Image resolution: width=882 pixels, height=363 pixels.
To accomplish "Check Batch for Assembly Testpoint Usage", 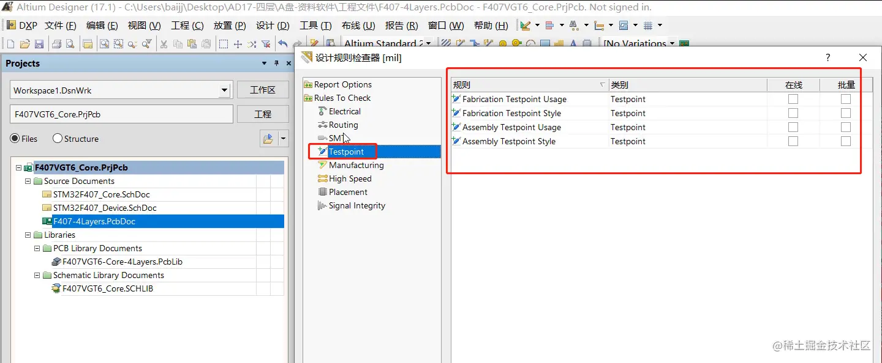I will (846, 127).
